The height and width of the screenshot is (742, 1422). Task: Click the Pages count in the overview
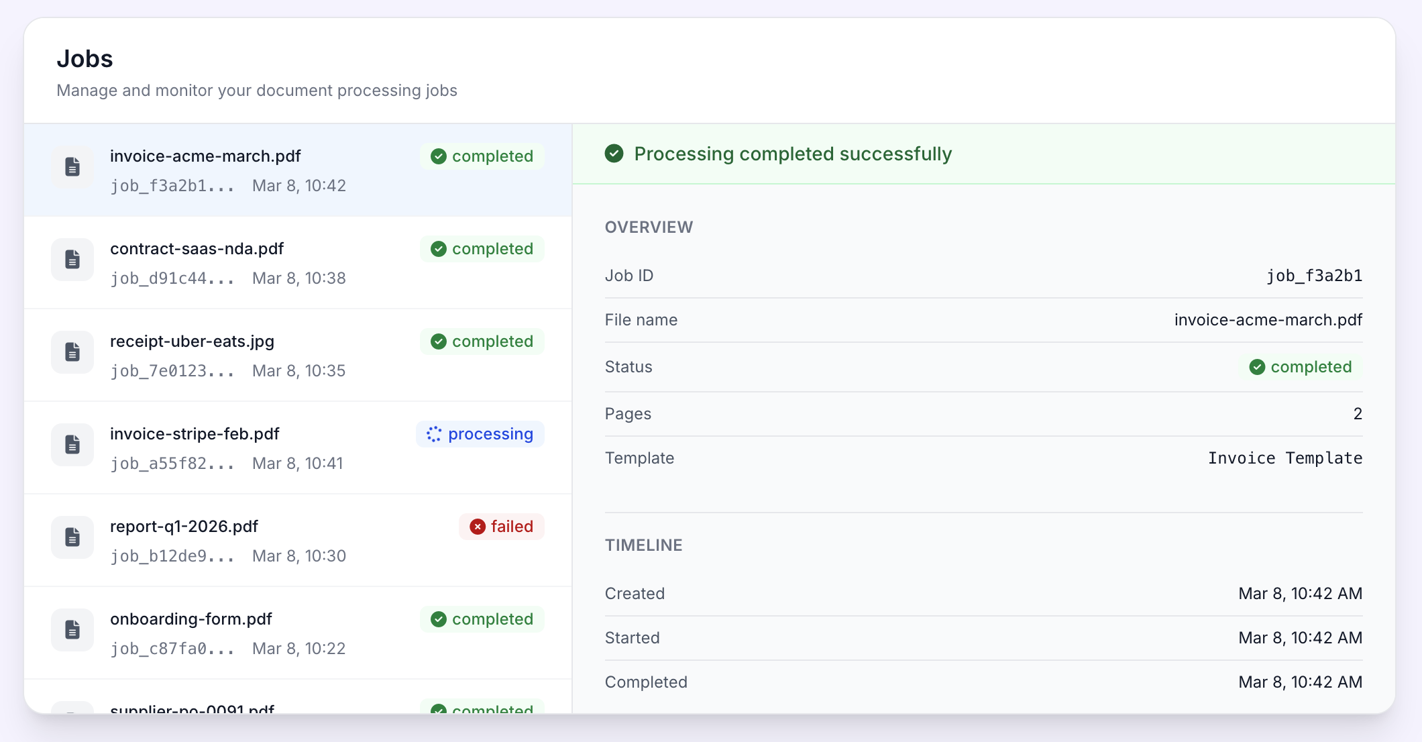pyautogui.click(x=1358, y=413)
